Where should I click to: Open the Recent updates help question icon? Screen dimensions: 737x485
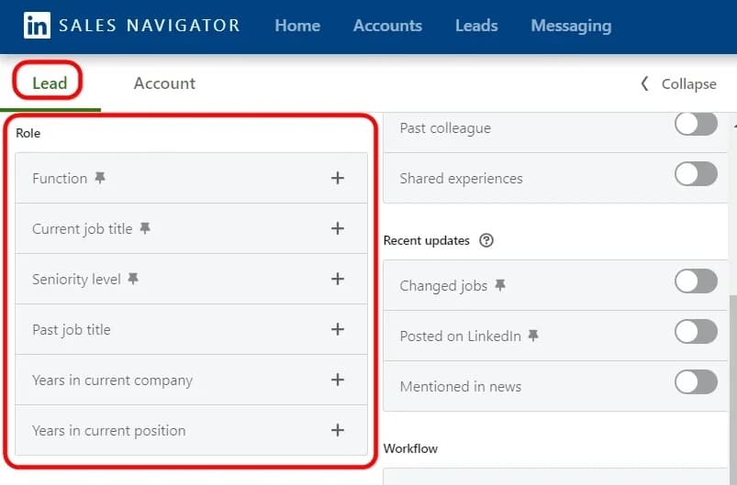click(486, 240)
